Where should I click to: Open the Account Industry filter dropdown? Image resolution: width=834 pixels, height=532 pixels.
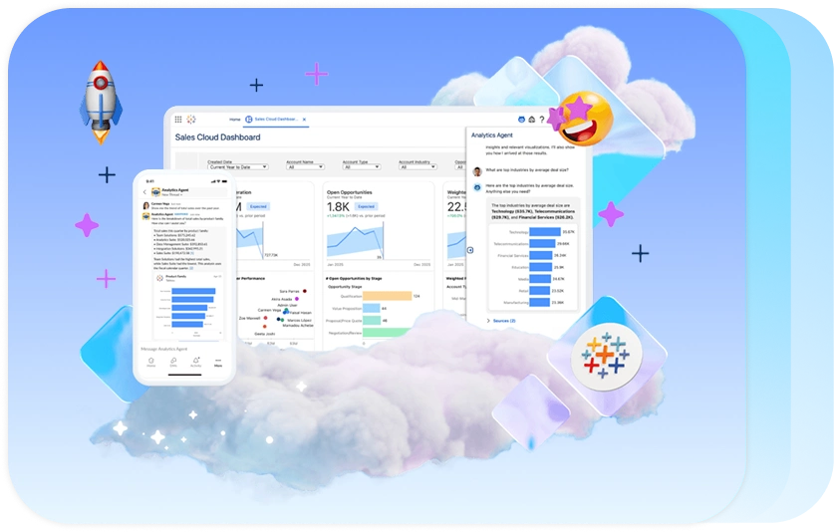418,167
